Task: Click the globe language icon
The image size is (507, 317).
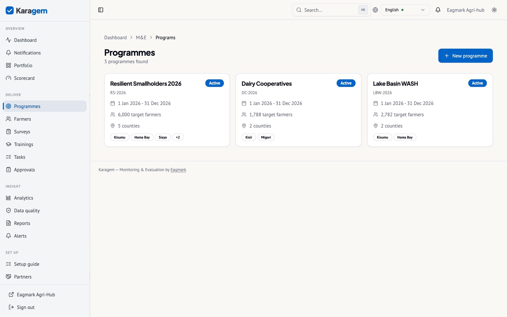Action: coord(375,10)
